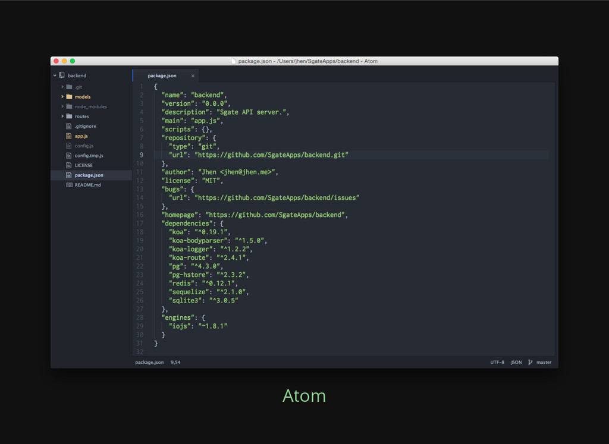Click the config.js file icon

tap(69, 146)
